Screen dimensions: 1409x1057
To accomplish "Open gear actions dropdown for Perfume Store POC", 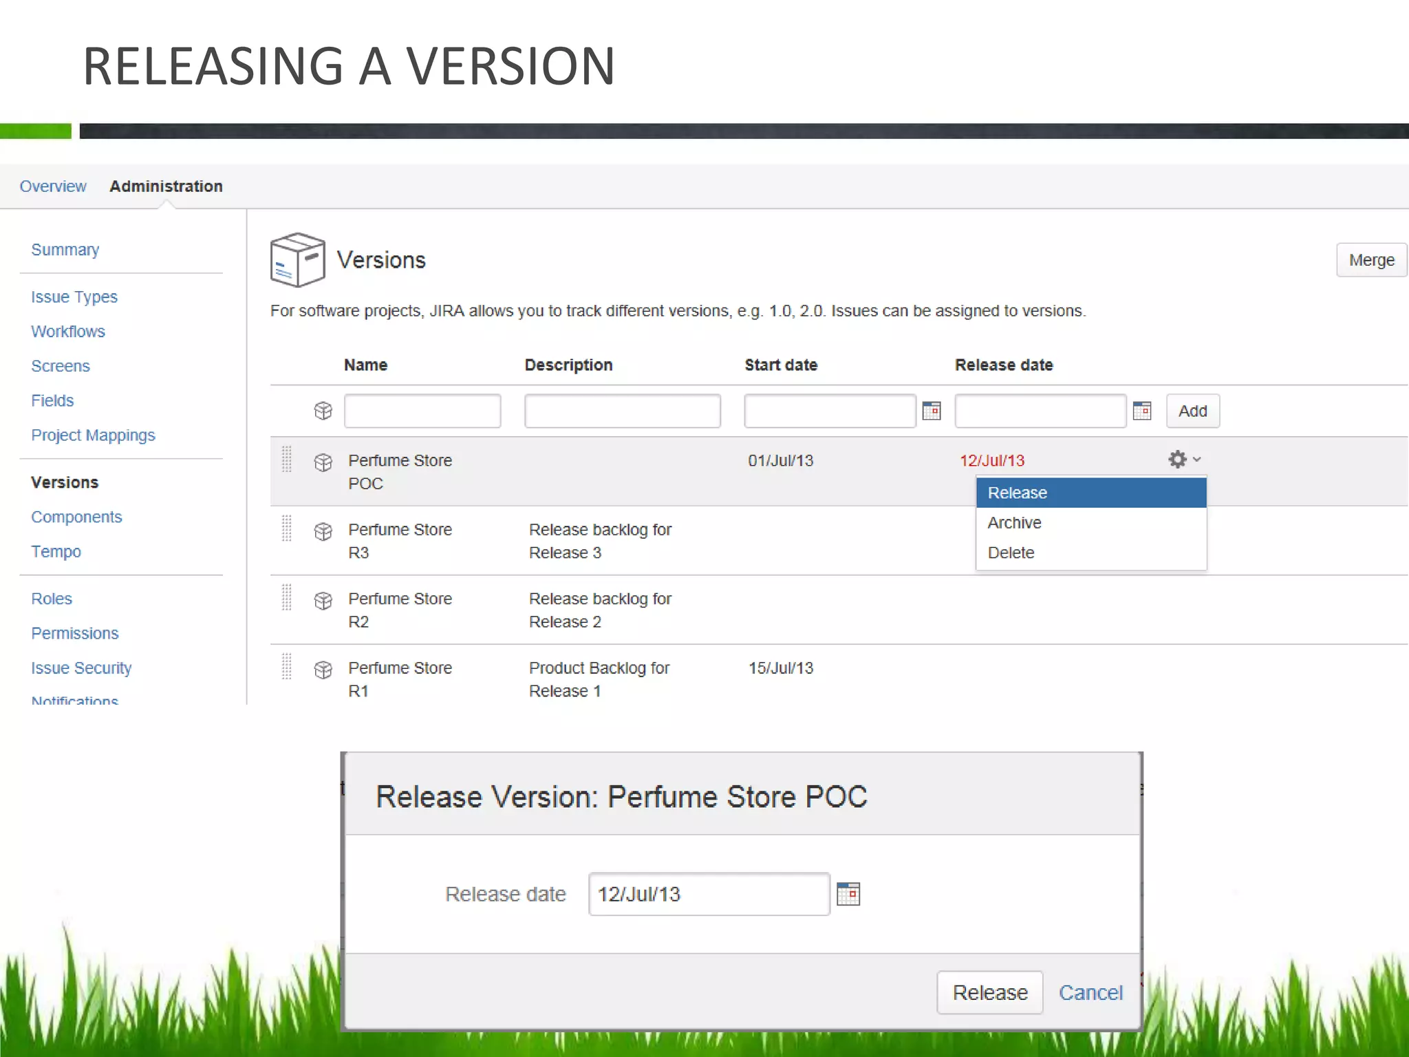I will [x=1184, y=459].
